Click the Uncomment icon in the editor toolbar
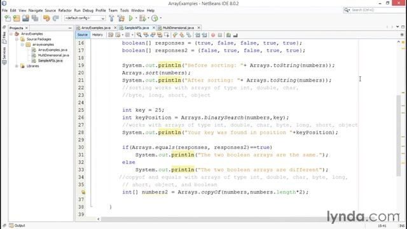The image size is (407, 229). tap(235, 35)
